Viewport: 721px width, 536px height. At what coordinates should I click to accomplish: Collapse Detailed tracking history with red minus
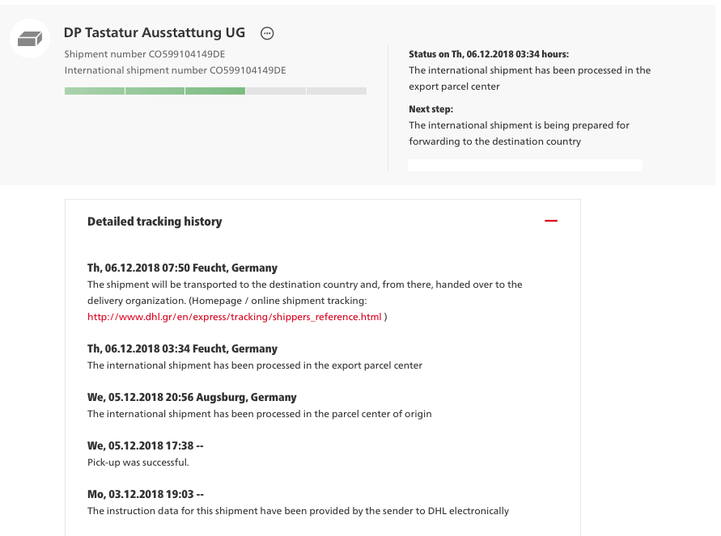[551, 221]
